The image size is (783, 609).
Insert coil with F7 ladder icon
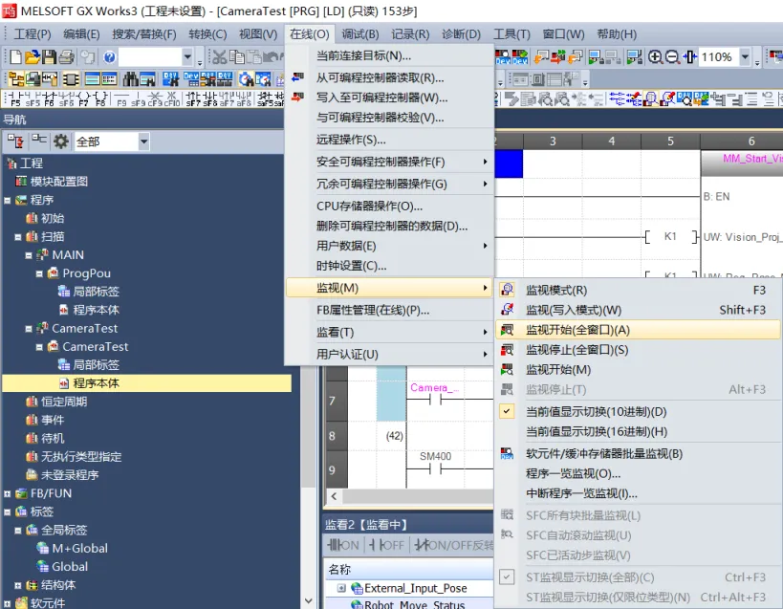point(83,98)
